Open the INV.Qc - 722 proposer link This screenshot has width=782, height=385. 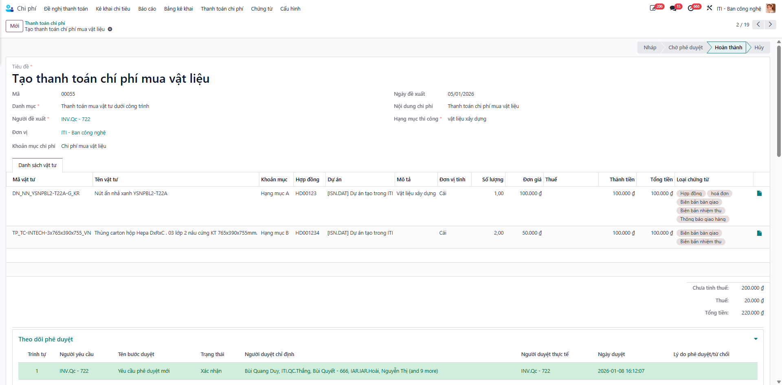coord(76,119)
